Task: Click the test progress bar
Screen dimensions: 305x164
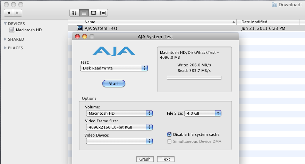Action: tap(194, 78)
